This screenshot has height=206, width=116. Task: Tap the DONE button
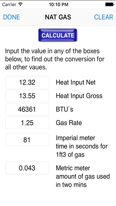12,17
